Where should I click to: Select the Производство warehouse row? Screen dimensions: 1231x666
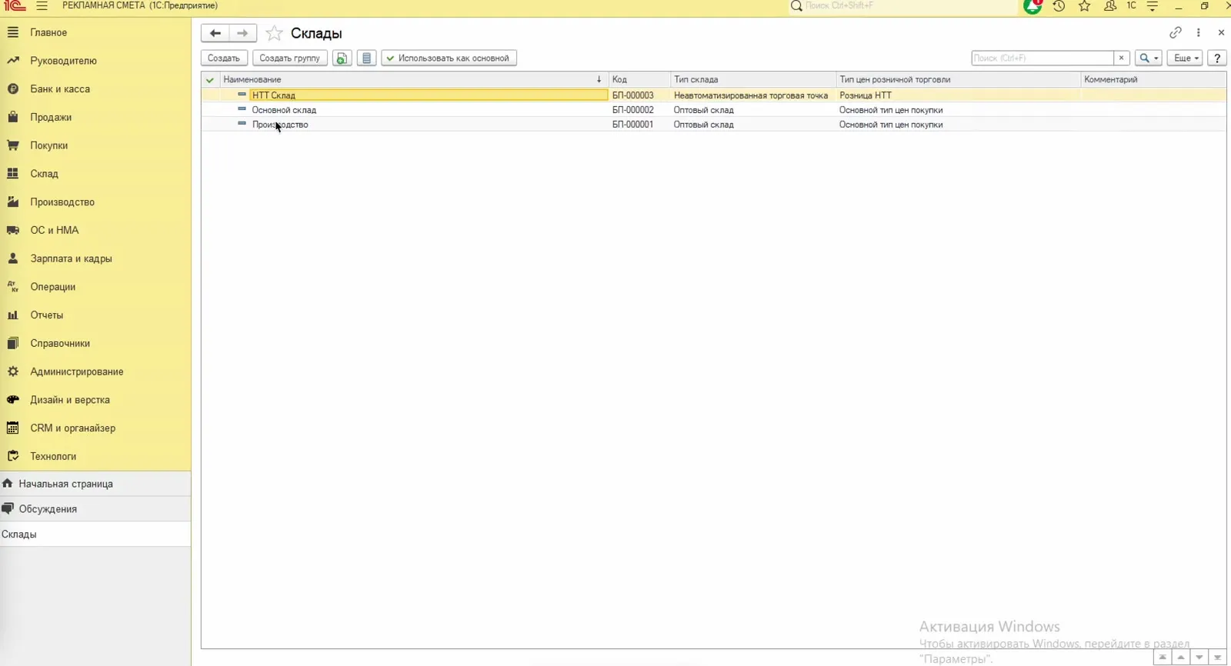(713, 125)
